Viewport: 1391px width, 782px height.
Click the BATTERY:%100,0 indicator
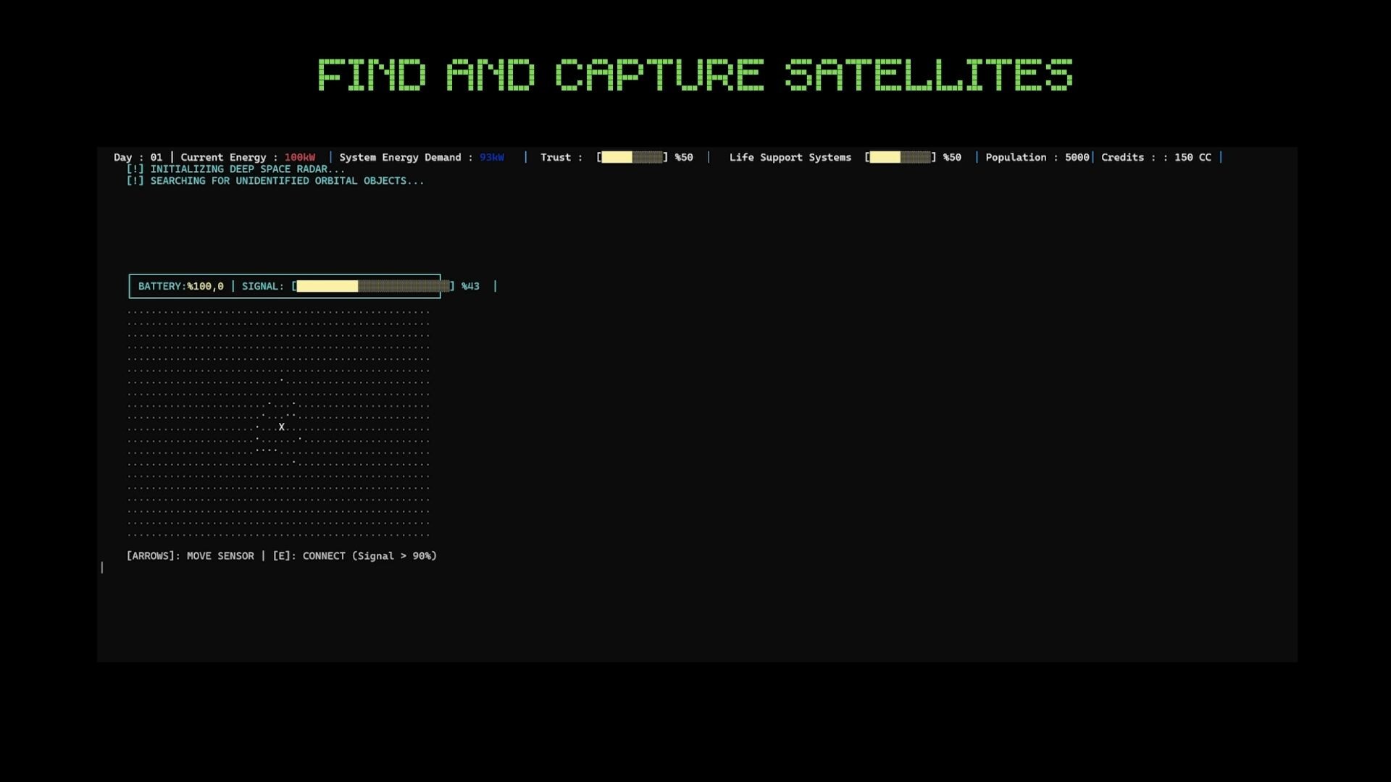coord(180,286)
